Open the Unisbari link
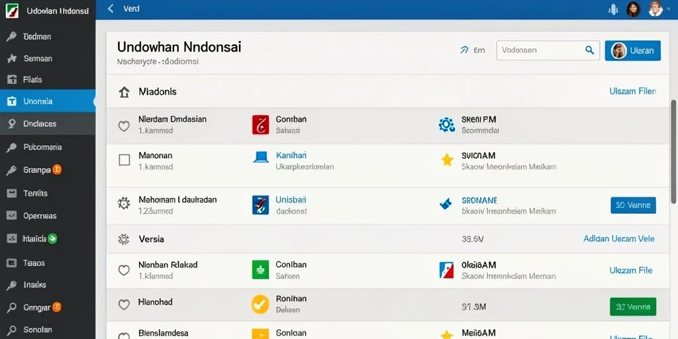This screenshot has height=339, width=678. [x=291, y=200]
